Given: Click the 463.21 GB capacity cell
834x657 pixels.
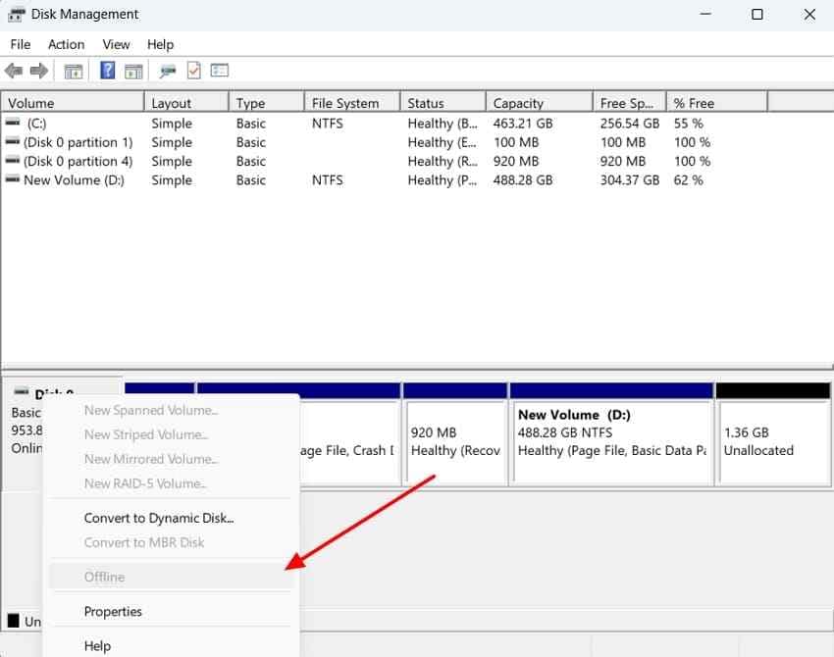Looking at the screenshot, I should (523, 124).
